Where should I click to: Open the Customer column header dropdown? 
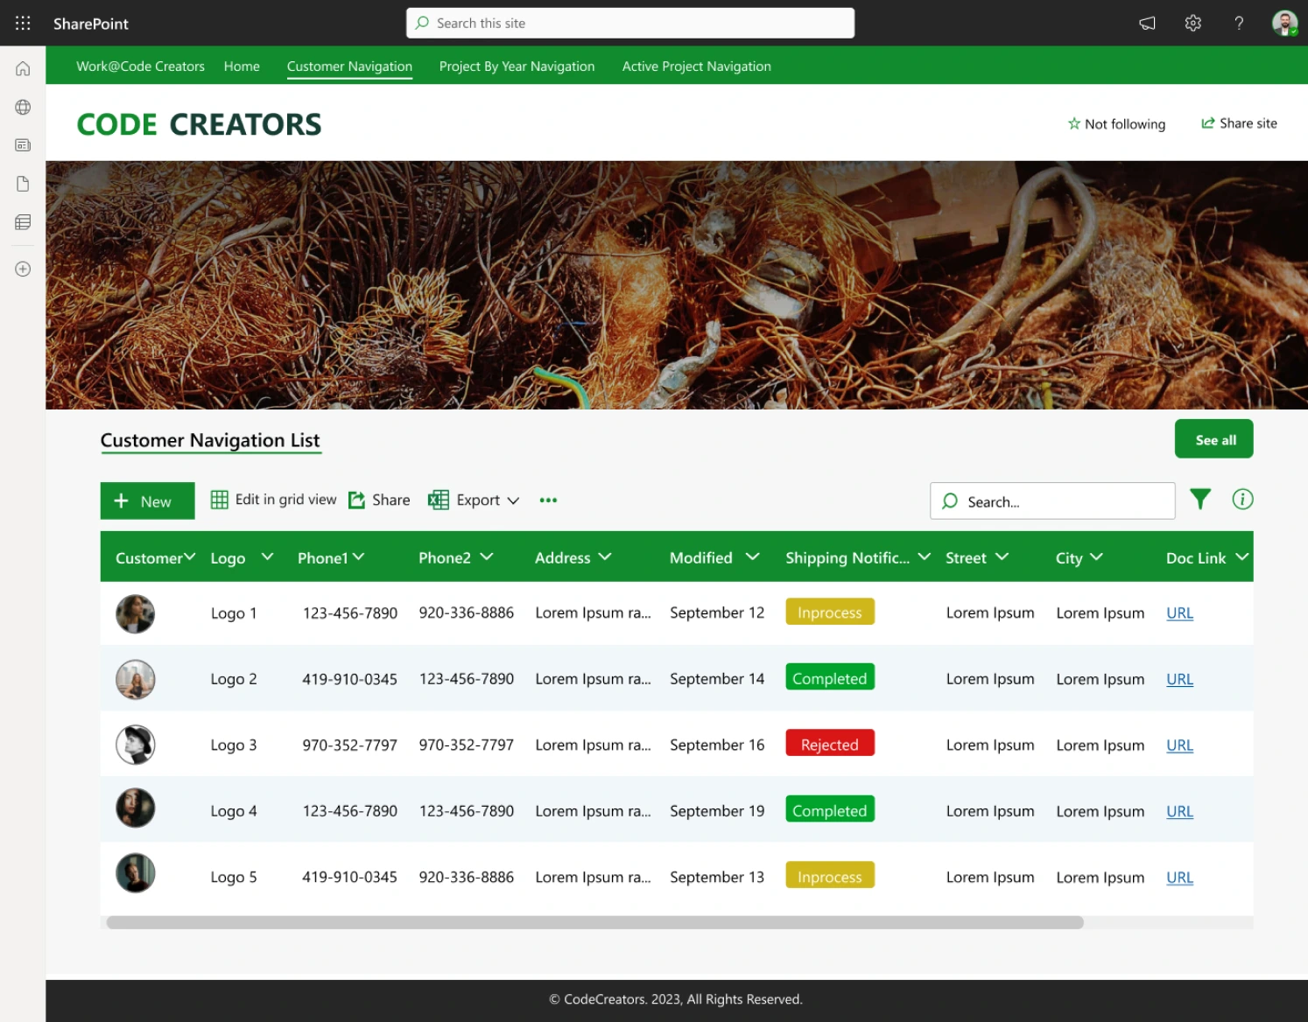190,556
